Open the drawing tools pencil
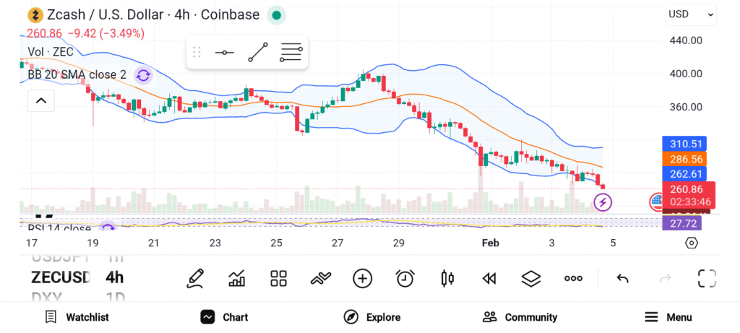740x333 pixels. (x=194, y=278)
